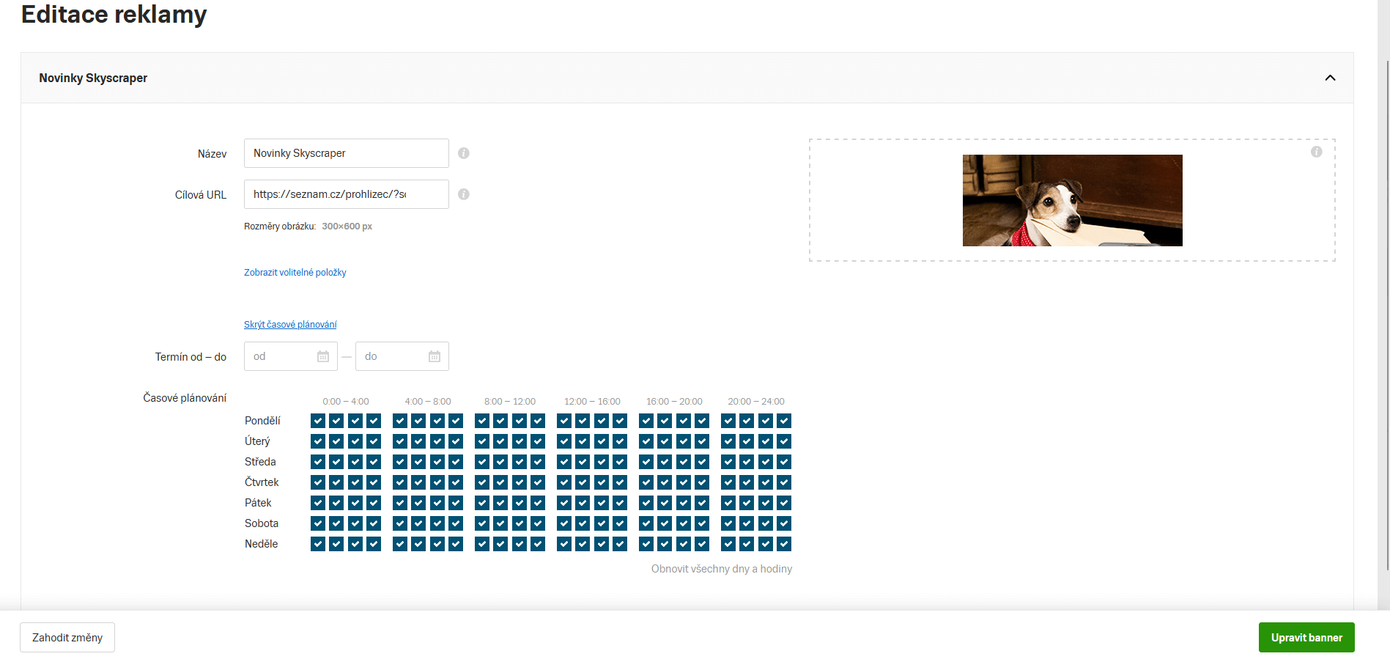Open calendar icon in 'do' date field
Image resolution: width=1390 pixels, height=659 pixels.
[x=435, y=356]
